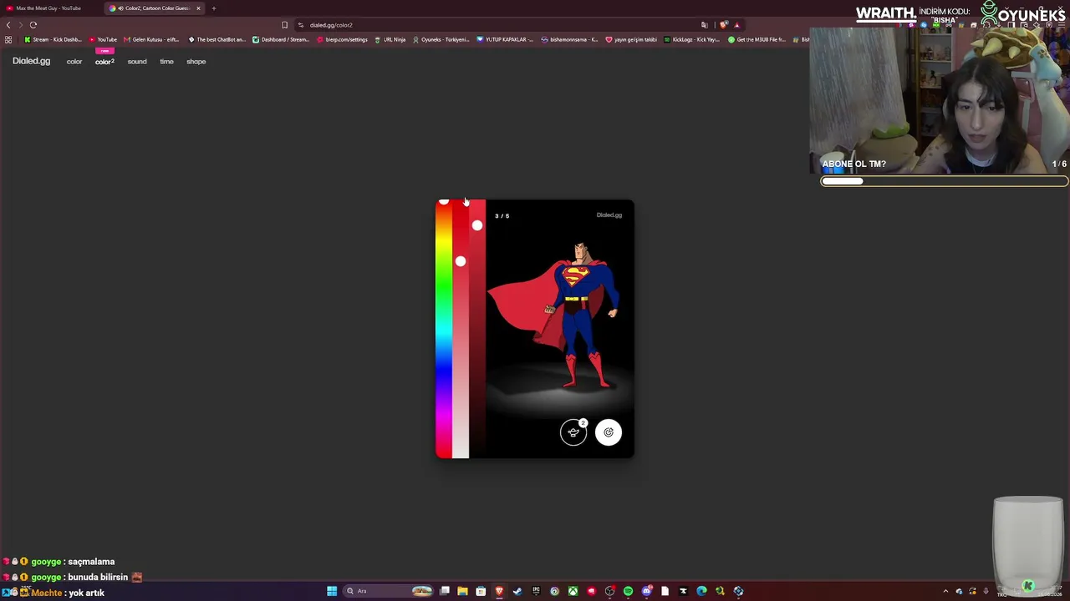Close the Color2 Cartoon Color Guess tab
The image size is (1070, 601).
pyautogui.click(x=198, y=8)
